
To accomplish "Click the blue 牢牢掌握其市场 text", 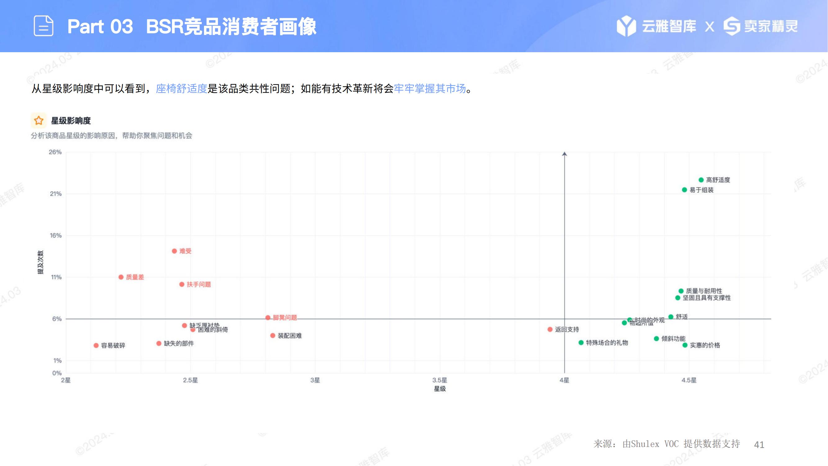I will tap(430, 89).
